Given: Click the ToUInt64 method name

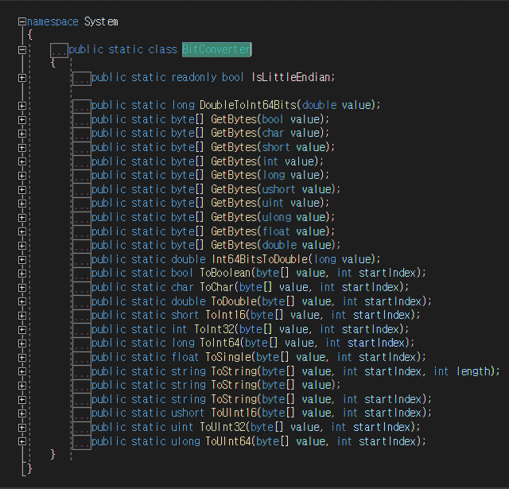Looking at the screenshot, I should (228, 441).
